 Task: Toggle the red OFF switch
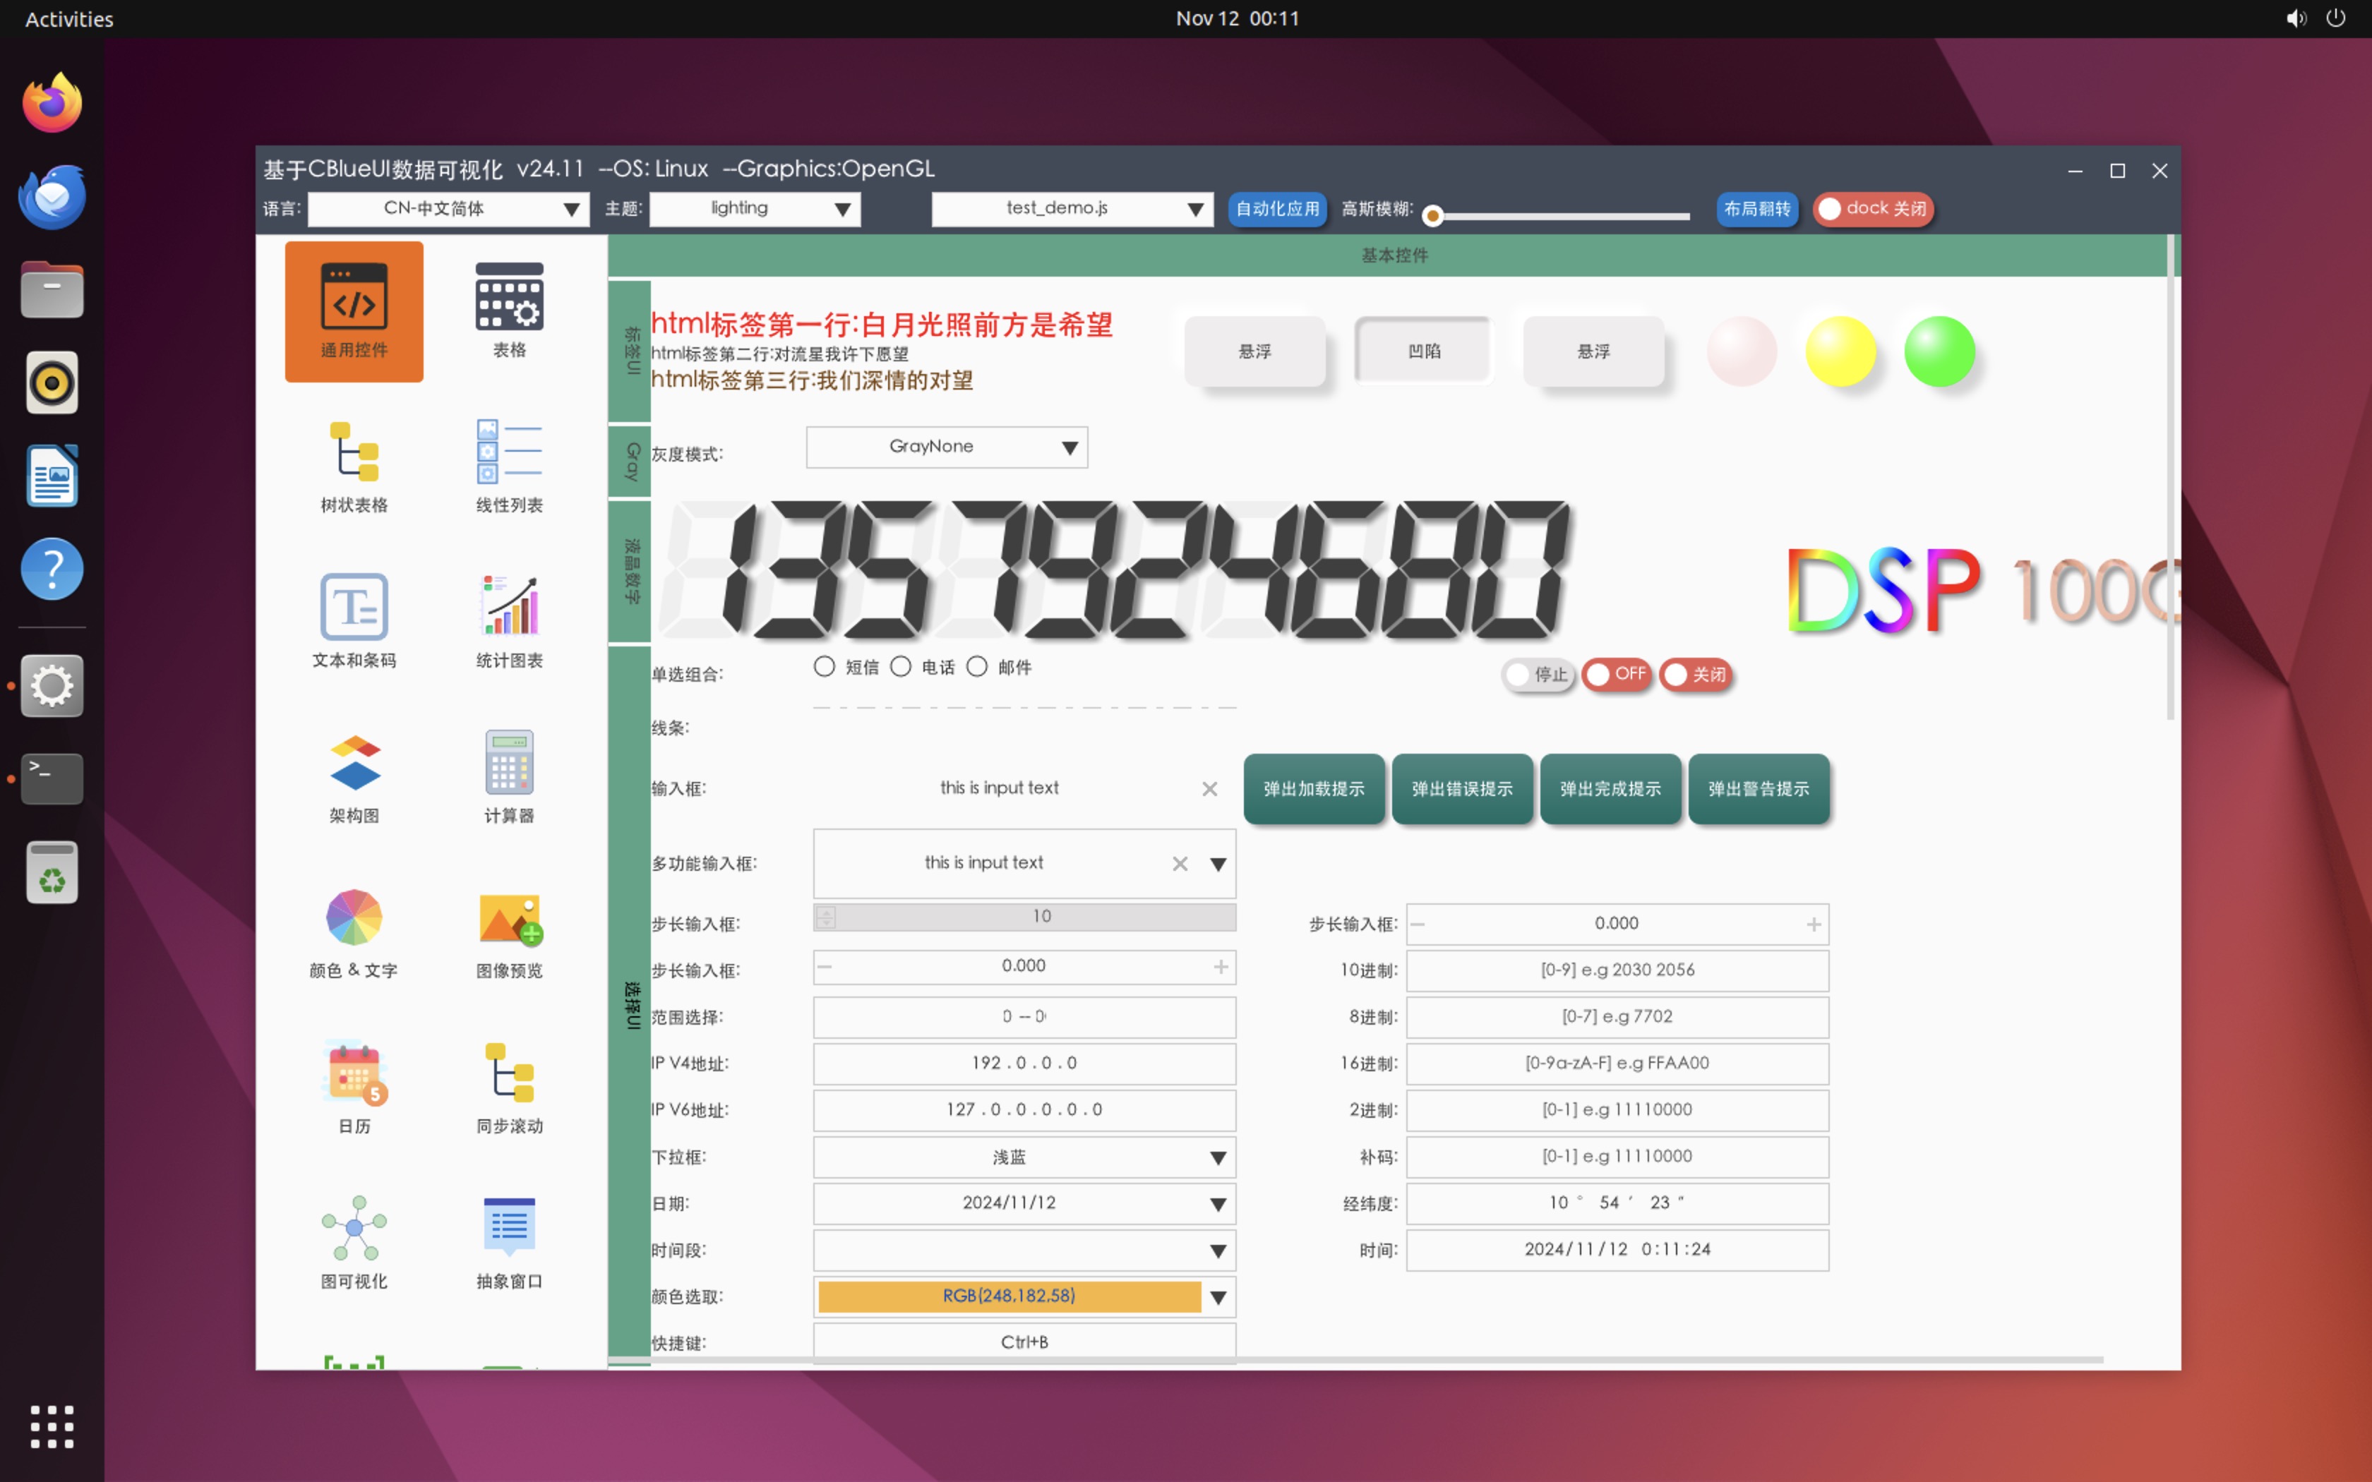click(1617, 675)
